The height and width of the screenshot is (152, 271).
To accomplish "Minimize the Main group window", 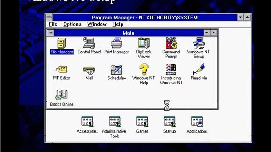I will click(x=207, y=33).
